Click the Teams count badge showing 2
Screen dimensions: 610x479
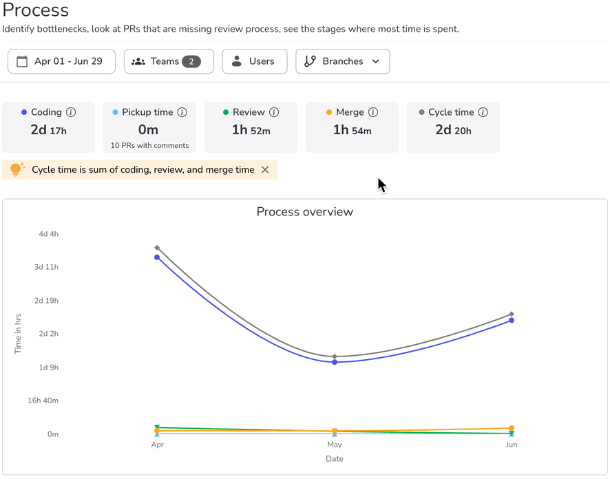[191, 61]
